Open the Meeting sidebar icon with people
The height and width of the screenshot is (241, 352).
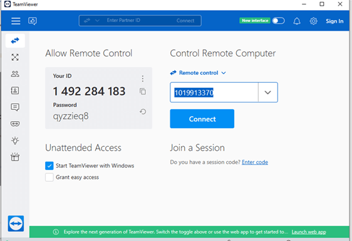point(15,74)
